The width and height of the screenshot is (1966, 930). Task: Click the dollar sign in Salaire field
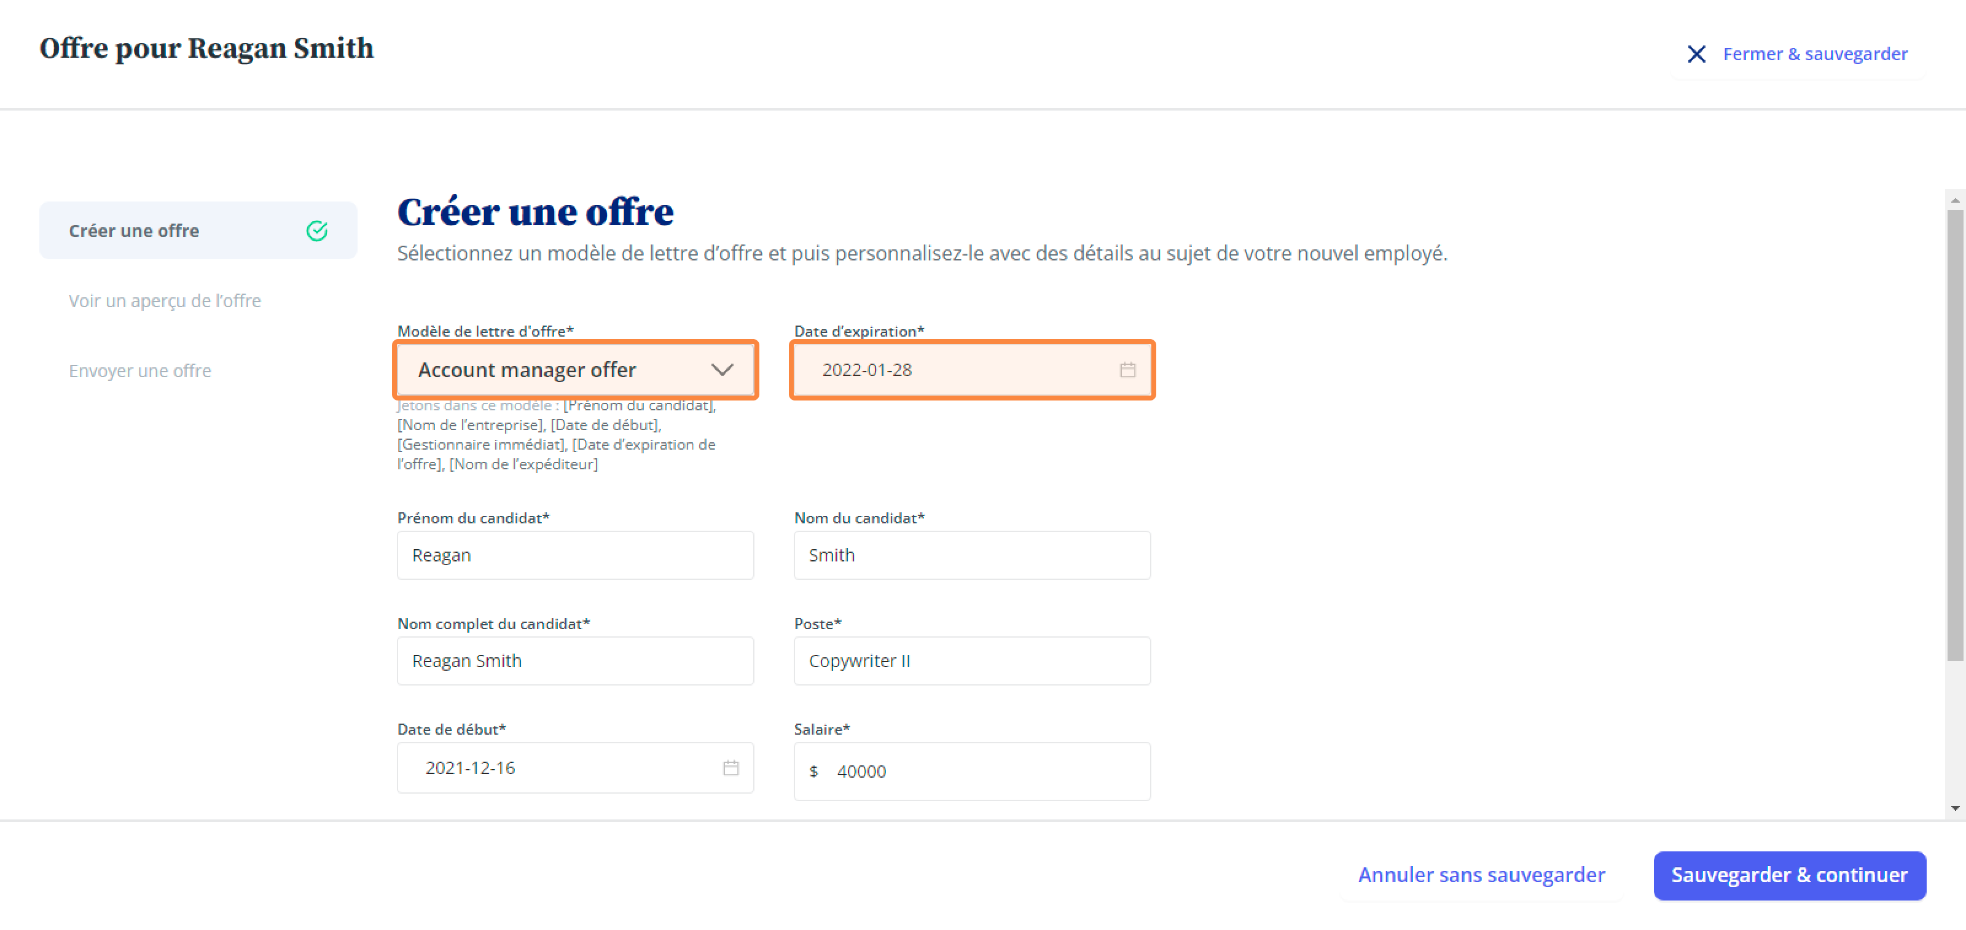coord(813,772)
